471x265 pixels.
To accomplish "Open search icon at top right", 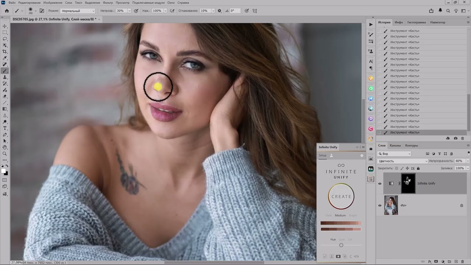I will pos(448,11).
